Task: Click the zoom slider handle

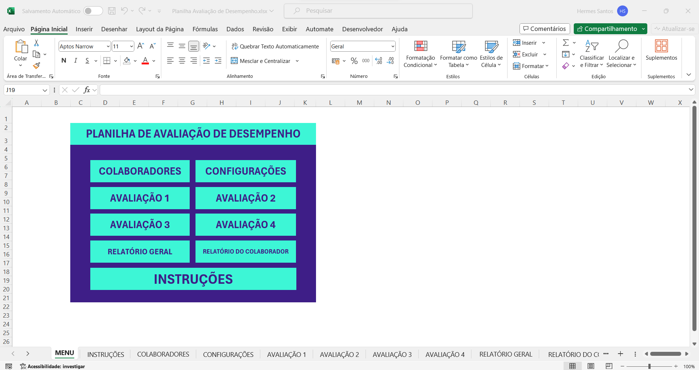Action: [x=649, y=366]
